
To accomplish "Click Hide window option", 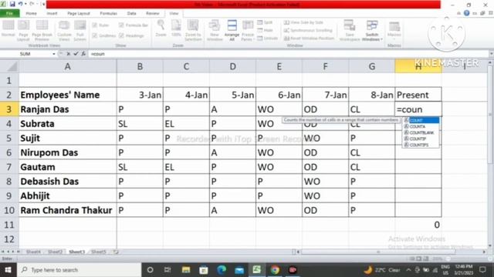I will [265, 30].
